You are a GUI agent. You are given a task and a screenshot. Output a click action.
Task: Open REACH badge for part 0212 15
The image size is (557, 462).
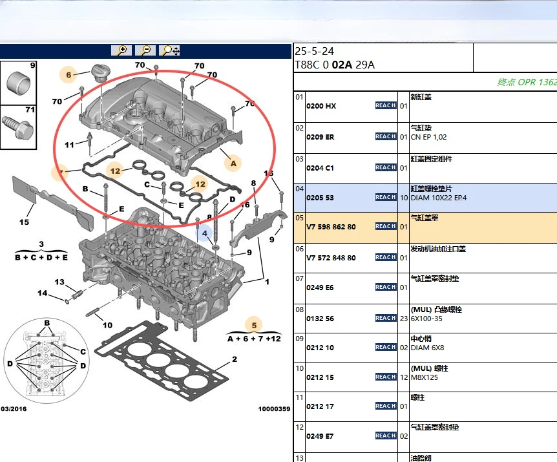[386, 377]
